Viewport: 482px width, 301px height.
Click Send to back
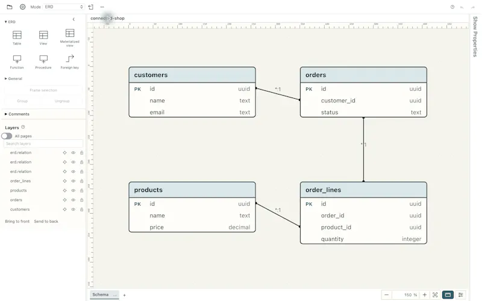[46, 222]
